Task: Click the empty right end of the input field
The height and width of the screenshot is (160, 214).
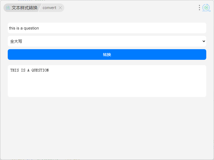Action: [x=187, y=28]
